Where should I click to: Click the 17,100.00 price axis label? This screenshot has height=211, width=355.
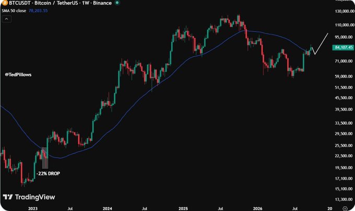345,179
